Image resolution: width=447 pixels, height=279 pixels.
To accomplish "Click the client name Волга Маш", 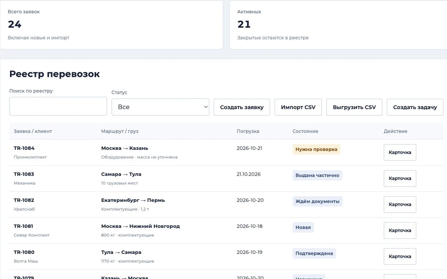I will click(26, 261).
